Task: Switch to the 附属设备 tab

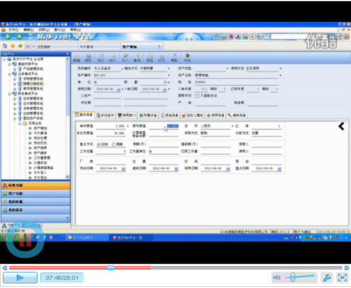Action: [x=150, y=115]
